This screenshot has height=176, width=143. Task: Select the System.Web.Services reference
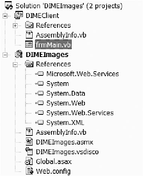tap(80, 113)
